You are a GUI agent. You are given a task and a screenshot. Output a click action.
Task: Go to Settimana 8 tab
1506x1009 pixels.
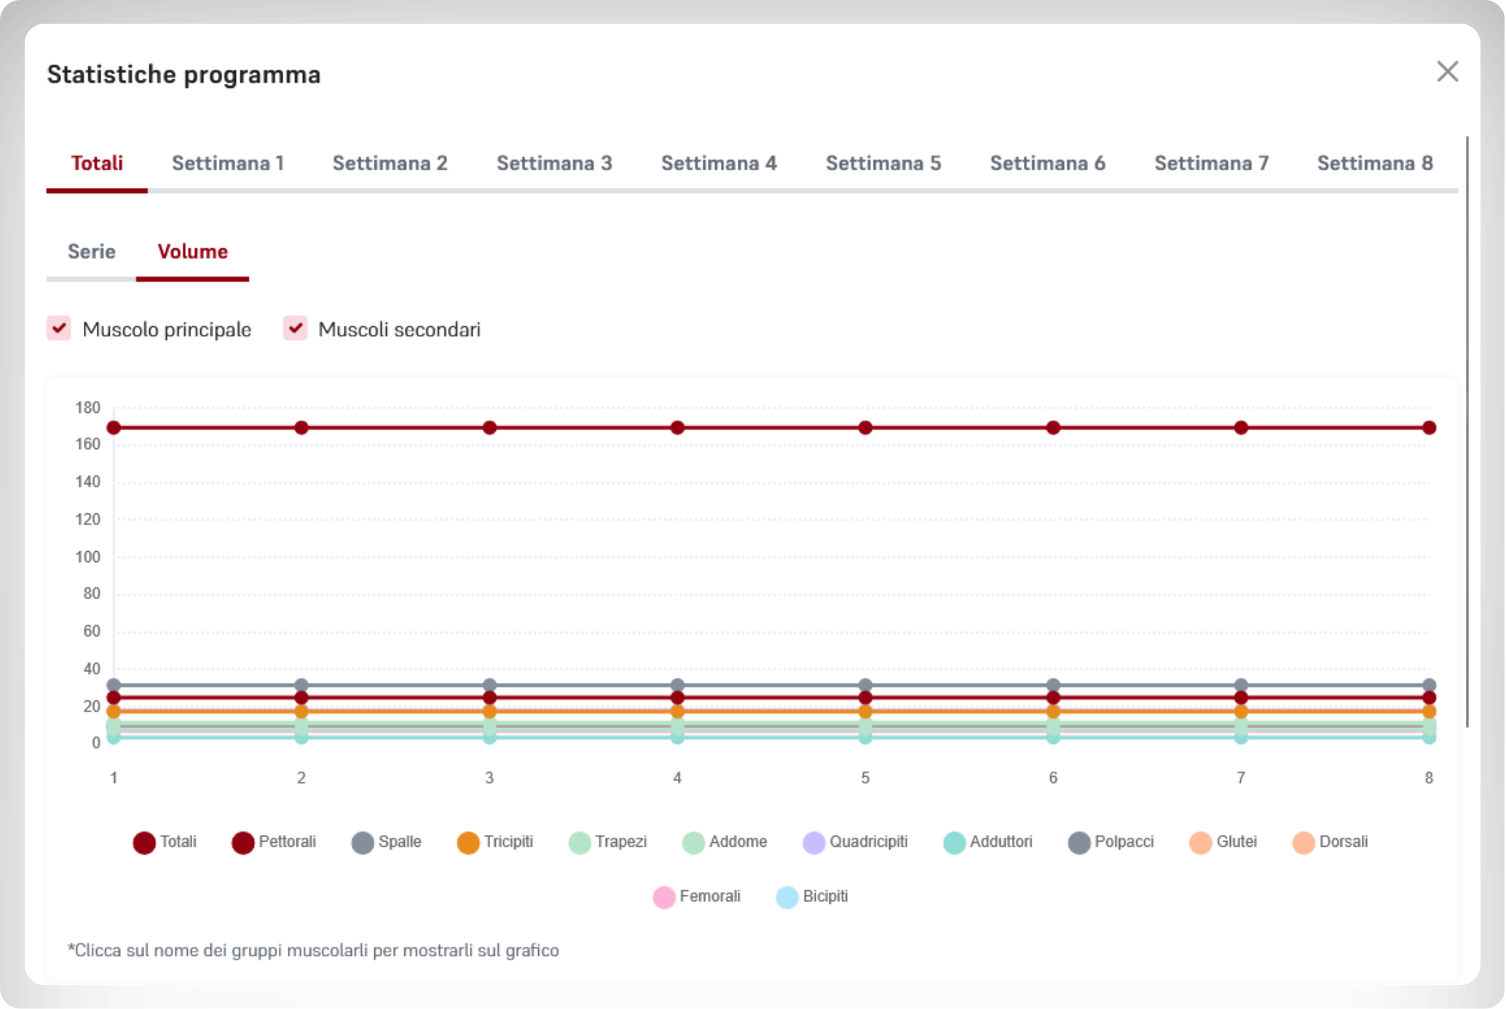click(x=1374, y=163)
